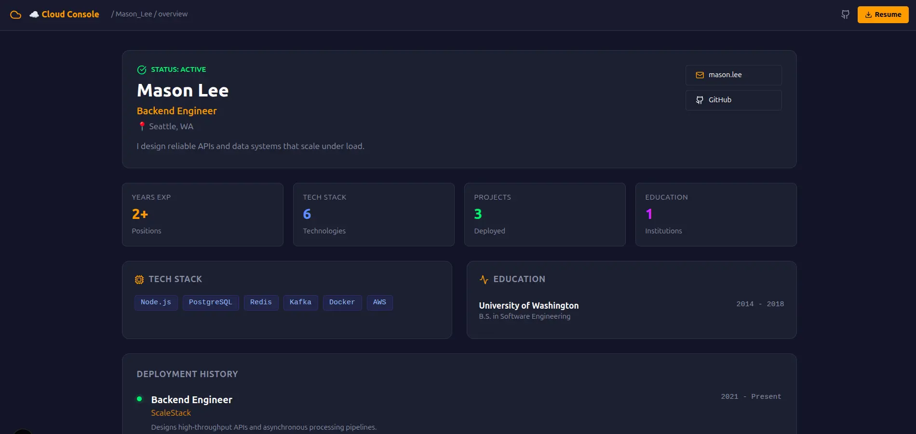Select the Node.js technology tag

coord(156,302)
